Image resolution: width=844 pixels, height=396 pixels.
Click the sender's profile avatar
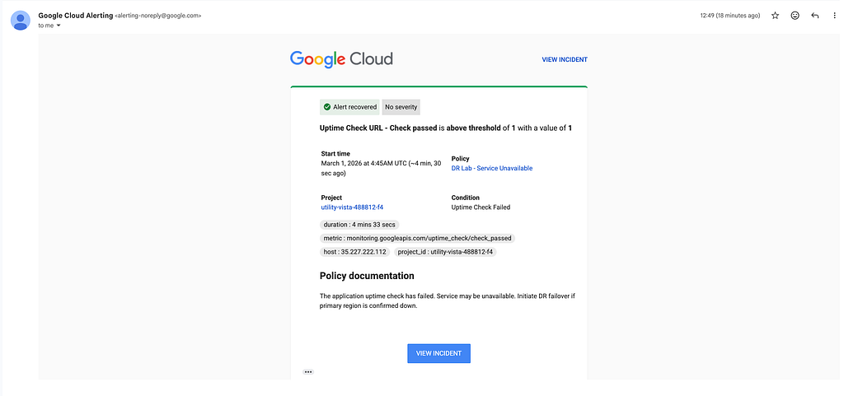(21, 21)
